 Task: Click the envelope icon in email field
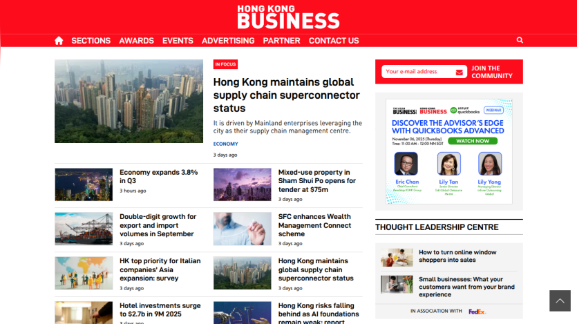coord(460,72)
